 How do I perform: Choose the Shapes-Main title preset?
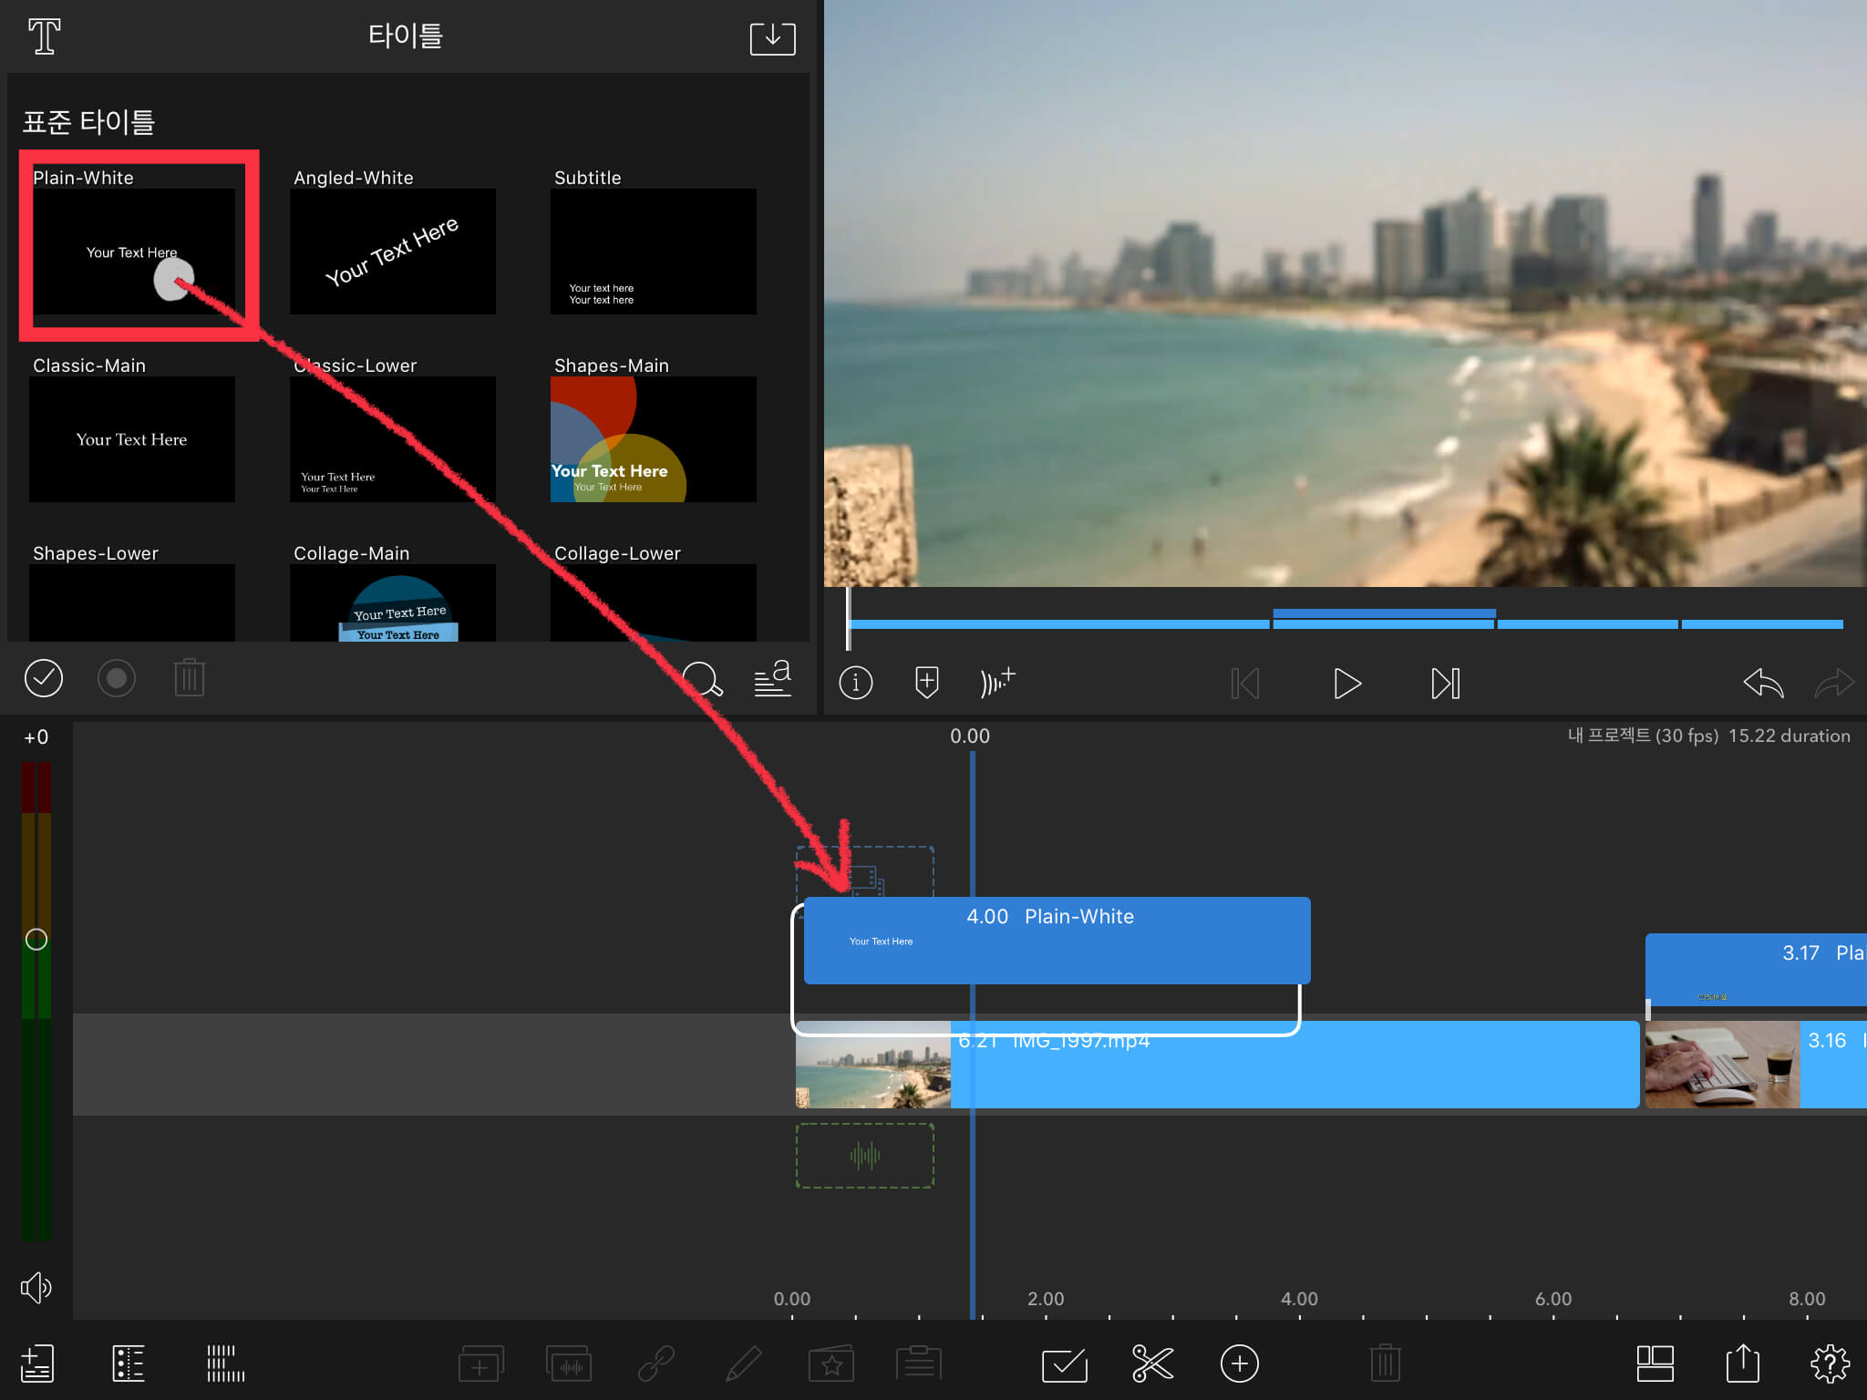click(x=653, y=438)
